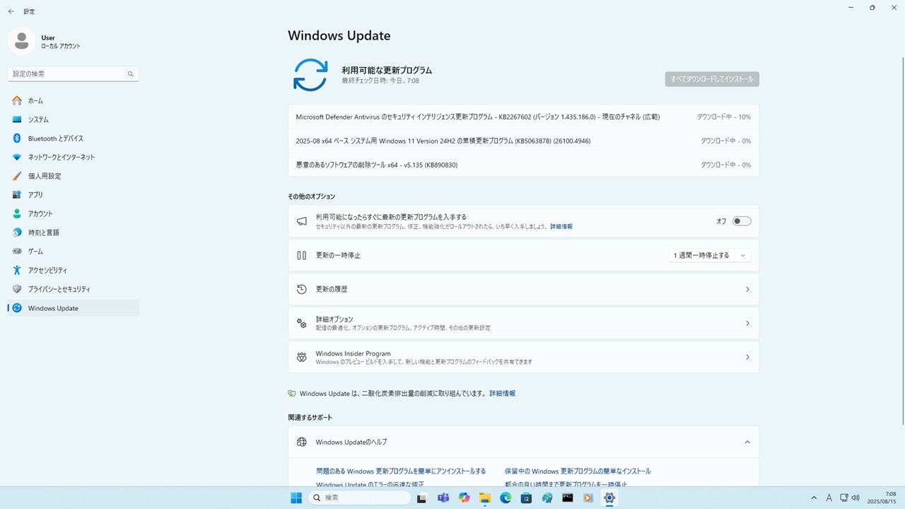Open 詳細オプション page

(523, 323)
